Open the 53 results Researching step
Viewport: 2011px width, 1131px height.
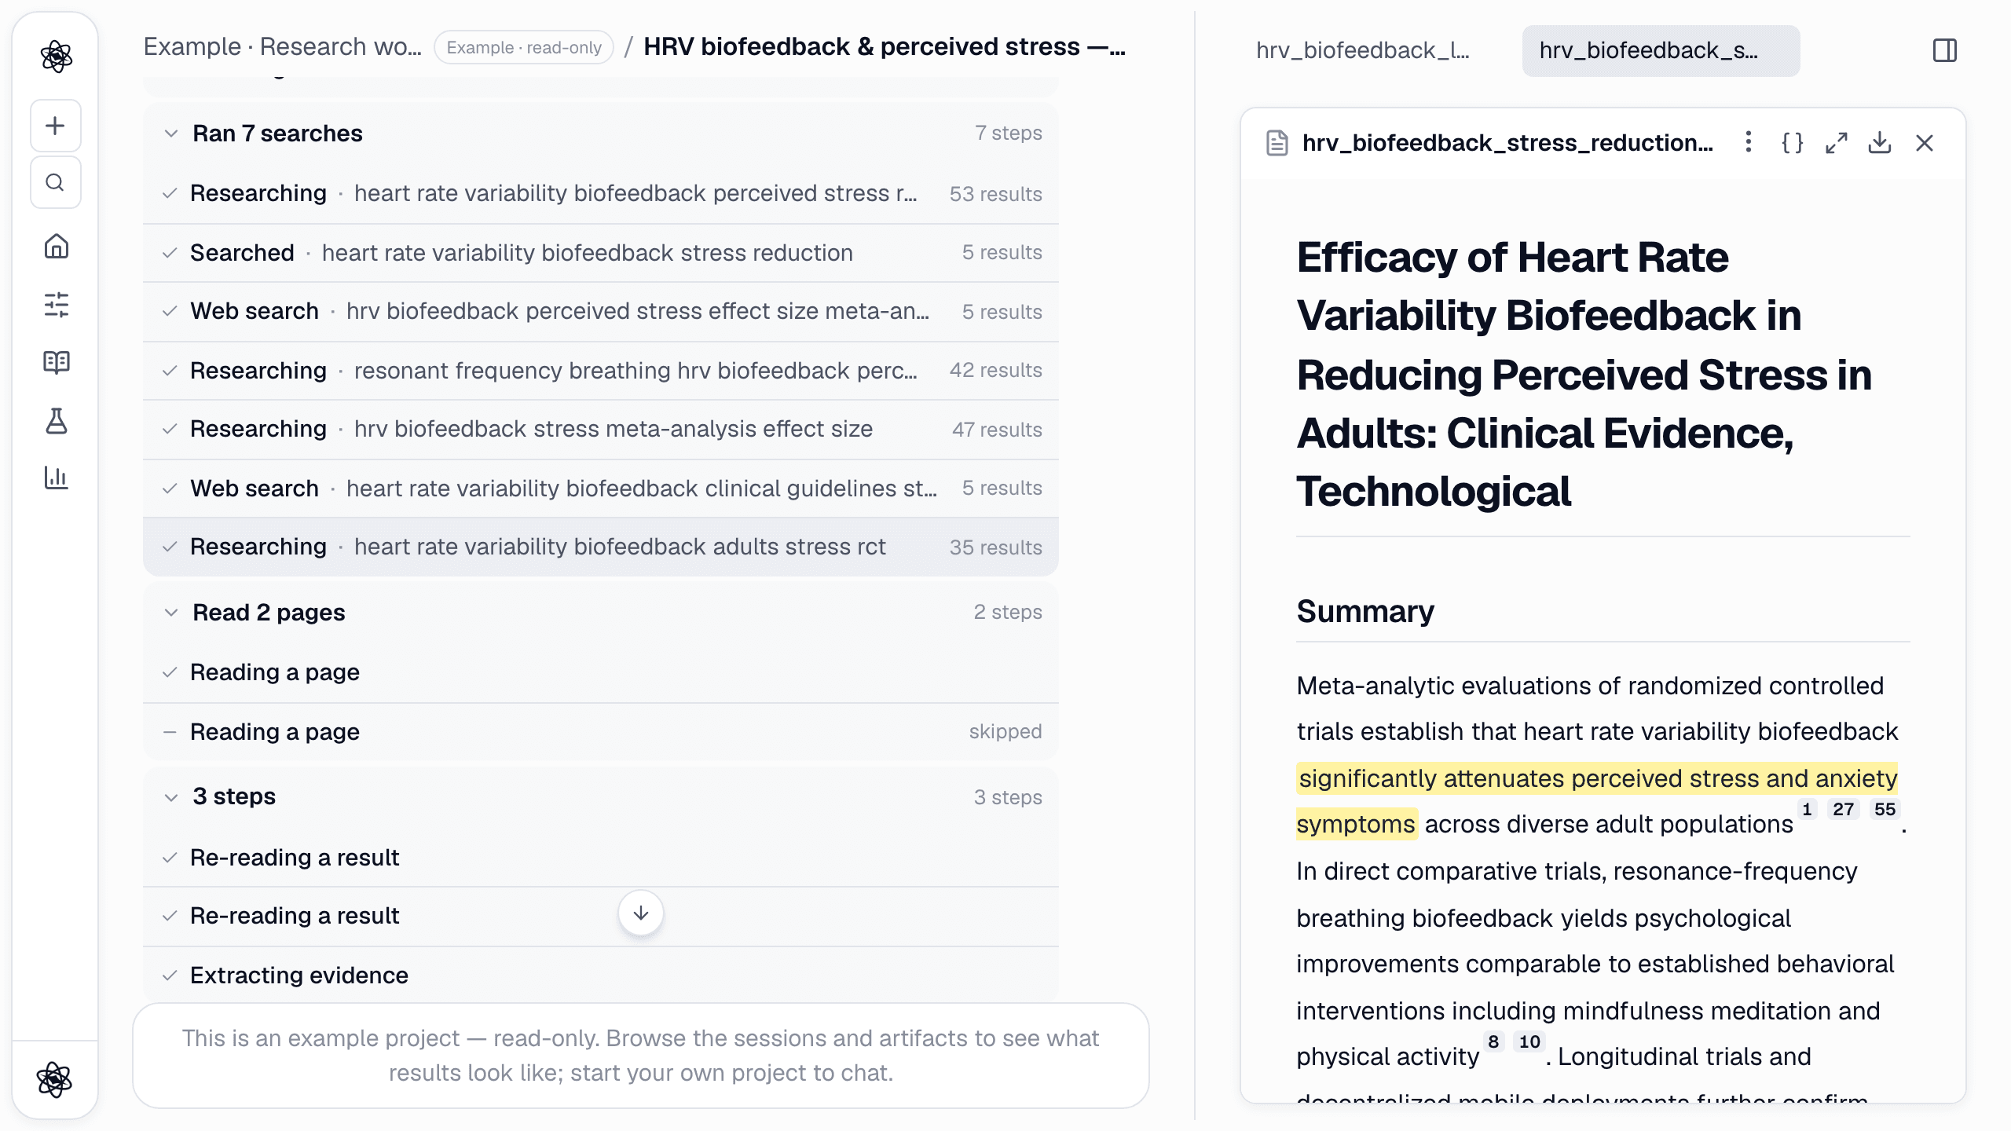(601, 193)
